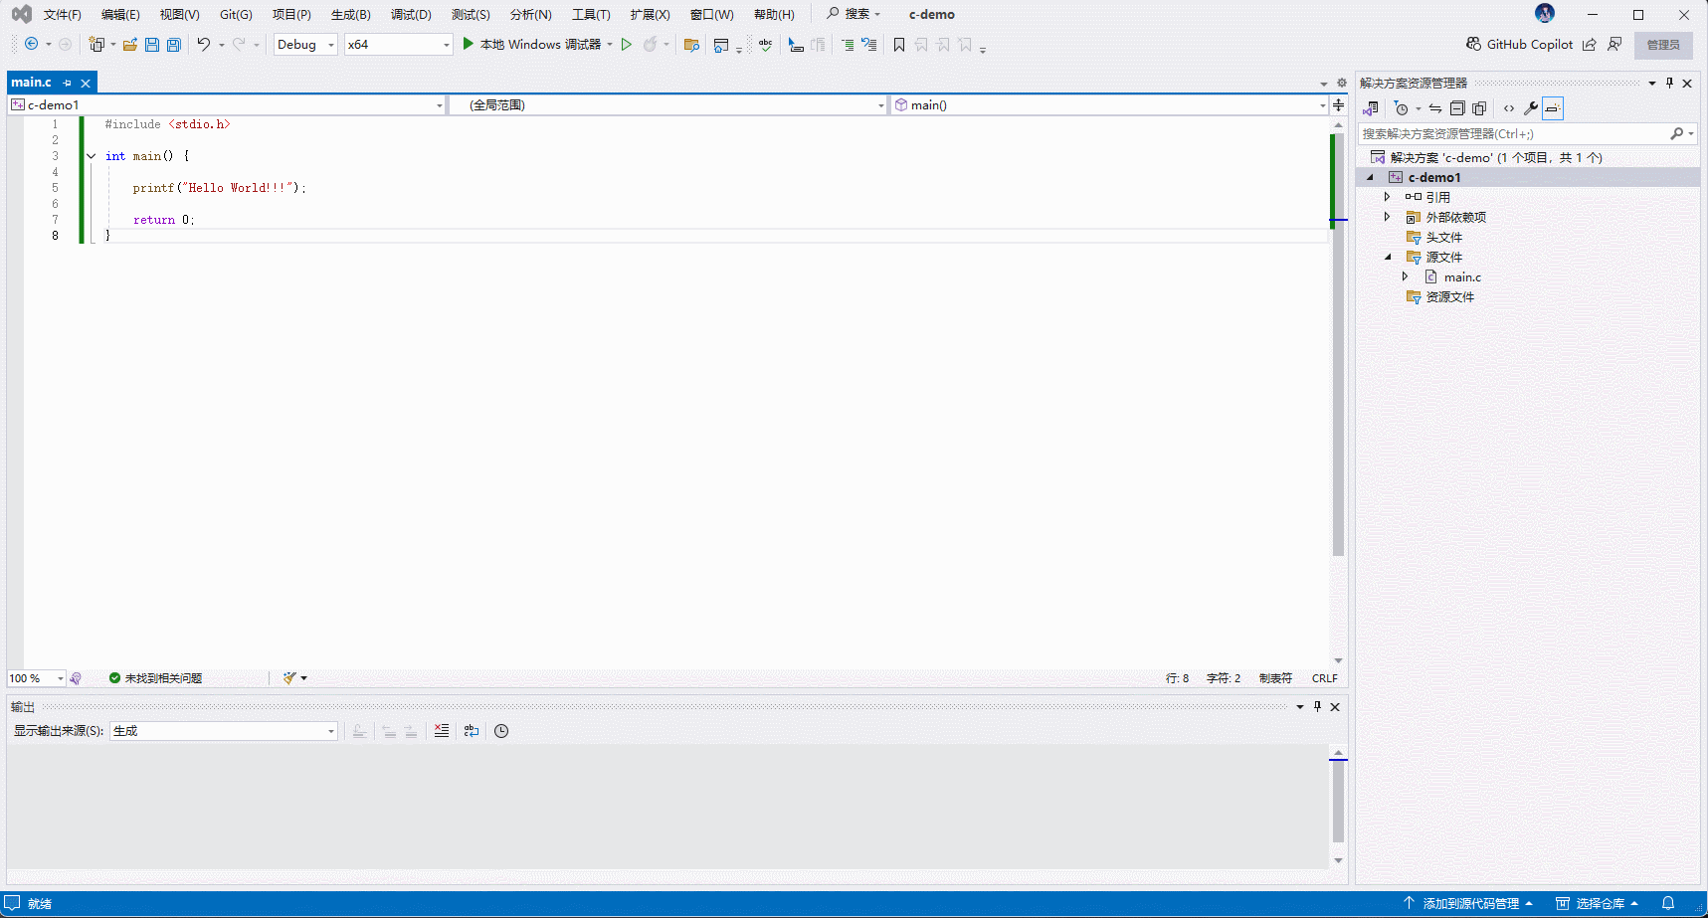Open the Debug configuration dropdown
Image resolution: width=1708 pixels, height=918 pixels.
point(305,45)
